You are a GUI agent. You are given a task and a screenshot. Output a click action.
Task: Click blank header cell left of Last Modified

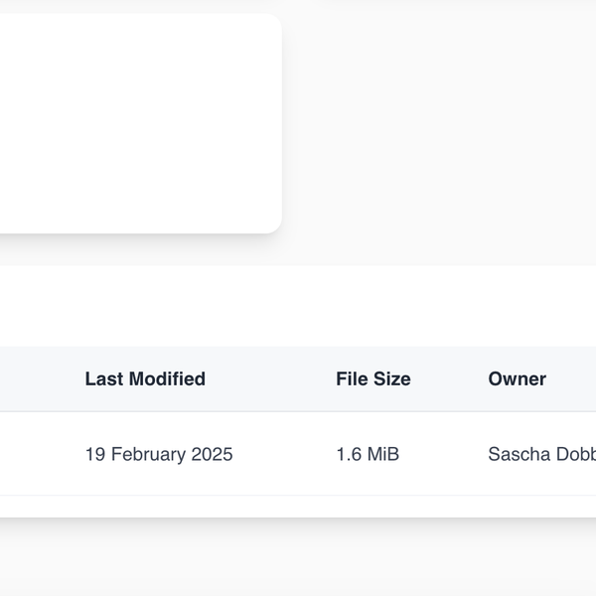point(35,378)
